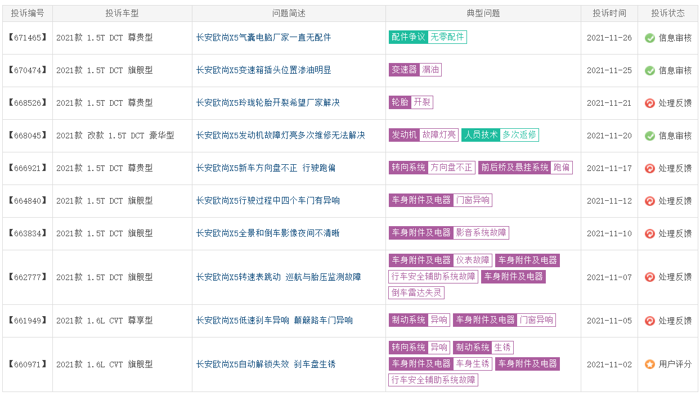Select complaint number 【663834】
Viewport: 700px width, 396px height.
[x=28, y=233]
